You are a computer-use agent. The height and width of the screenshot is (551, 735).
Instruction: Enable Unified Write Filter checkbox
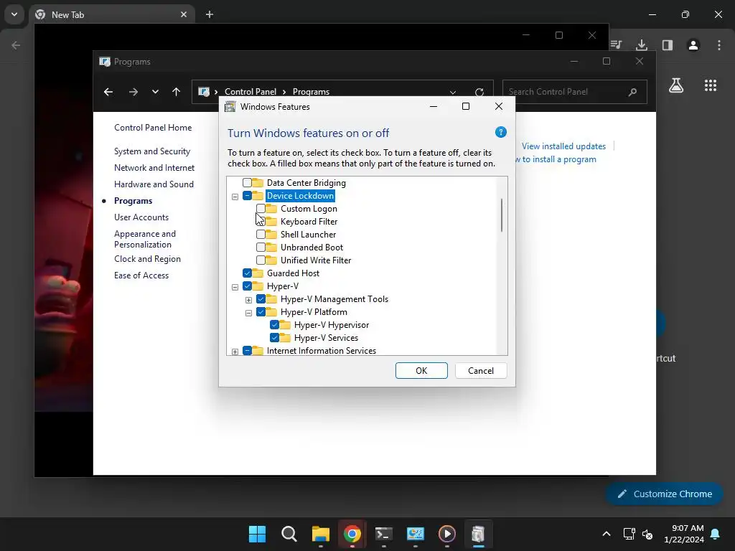[x=261, y=260]
